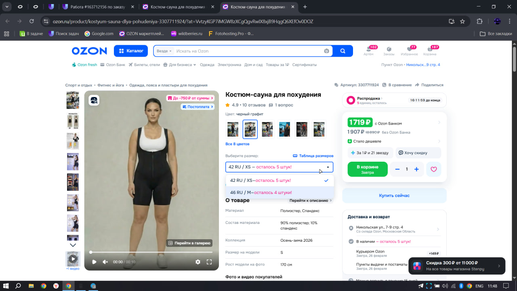This screenshot has width=517, height=291.
Task: Show more thumbnails with down chevron
Action: [x=73, y=245]
